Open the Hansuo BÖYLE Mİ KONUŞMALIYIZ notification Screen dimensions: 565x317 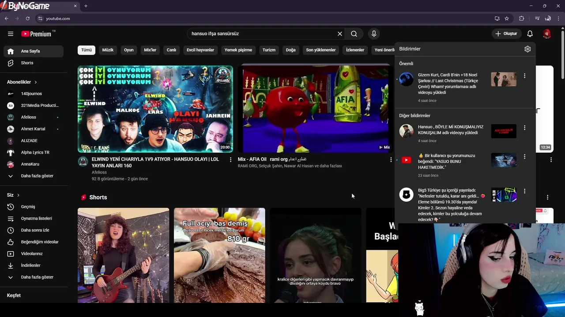[x=465, y=133]
